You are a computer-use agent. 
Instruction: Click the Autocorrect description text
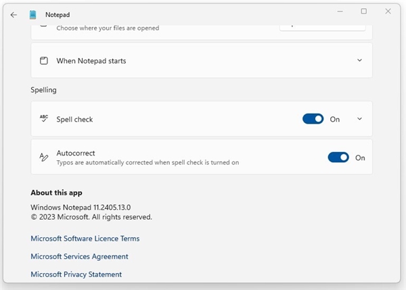[x=148, y=162]
